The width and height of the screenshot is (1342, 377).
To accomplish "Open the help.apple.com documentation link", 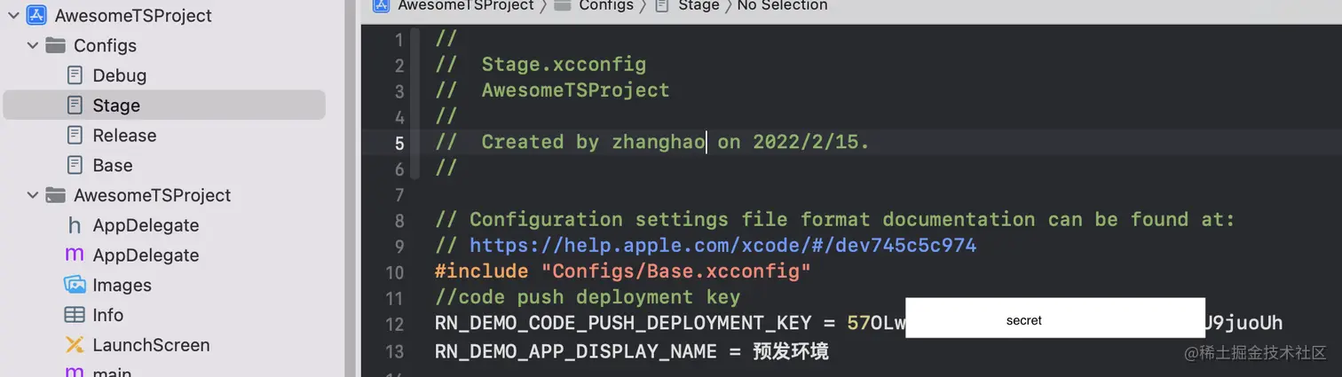I will tap(722, 245).
